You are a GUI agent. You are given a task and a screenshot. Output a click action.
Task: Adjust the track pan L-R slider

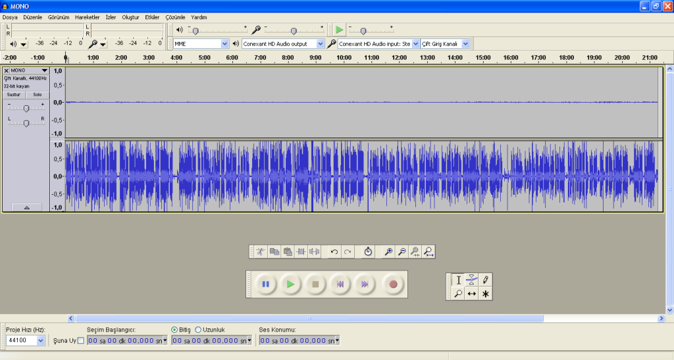(x=26, y=123)
